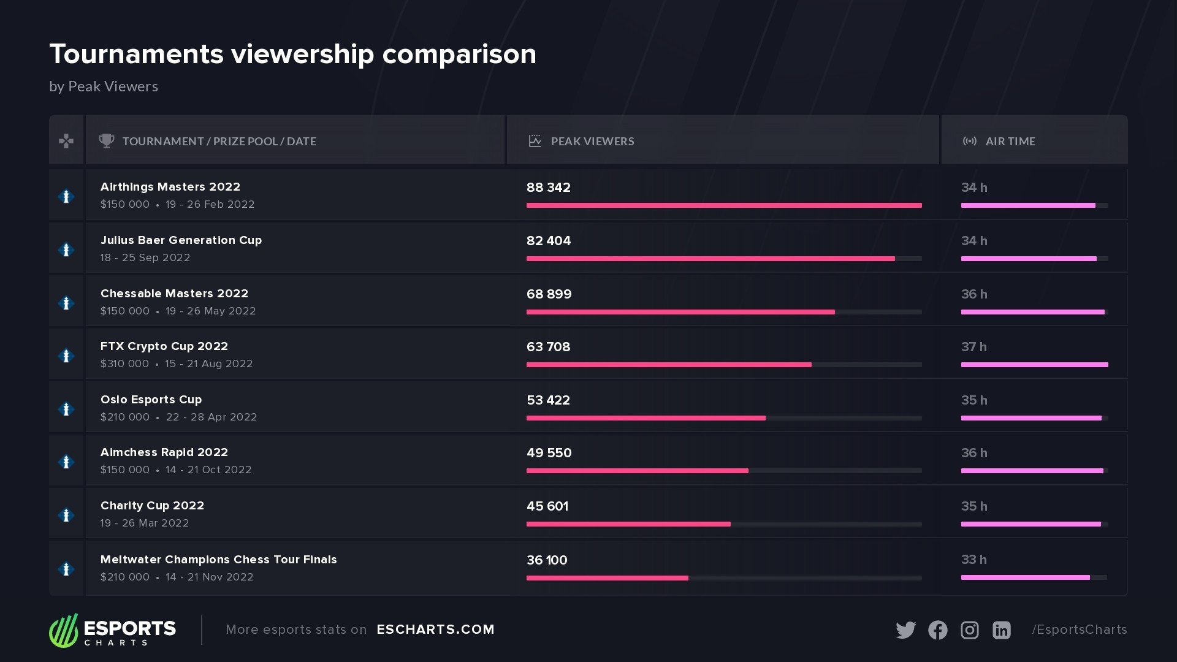Click the chess icon beside Airthings Masters 2022
The image size is (1177, 662).
pos(66,196)
